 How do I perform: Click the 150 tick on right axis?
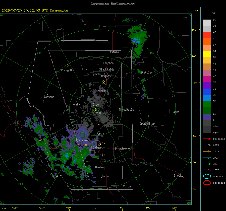pyautogui.click(x=194, y=30)
